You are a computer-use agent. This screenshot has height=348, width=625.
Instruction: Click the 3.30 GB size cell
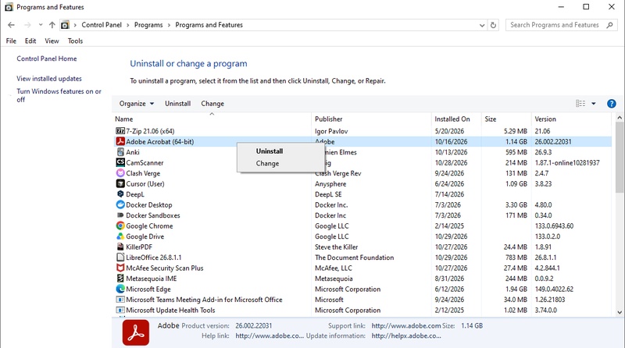(x=516, y=204)
